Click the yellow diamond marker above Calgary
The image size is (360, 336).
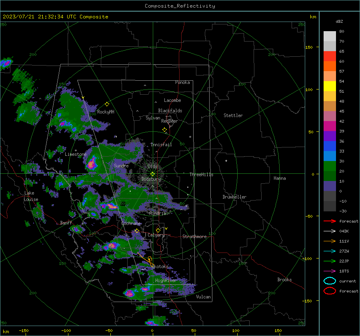(x=158, y=230)
